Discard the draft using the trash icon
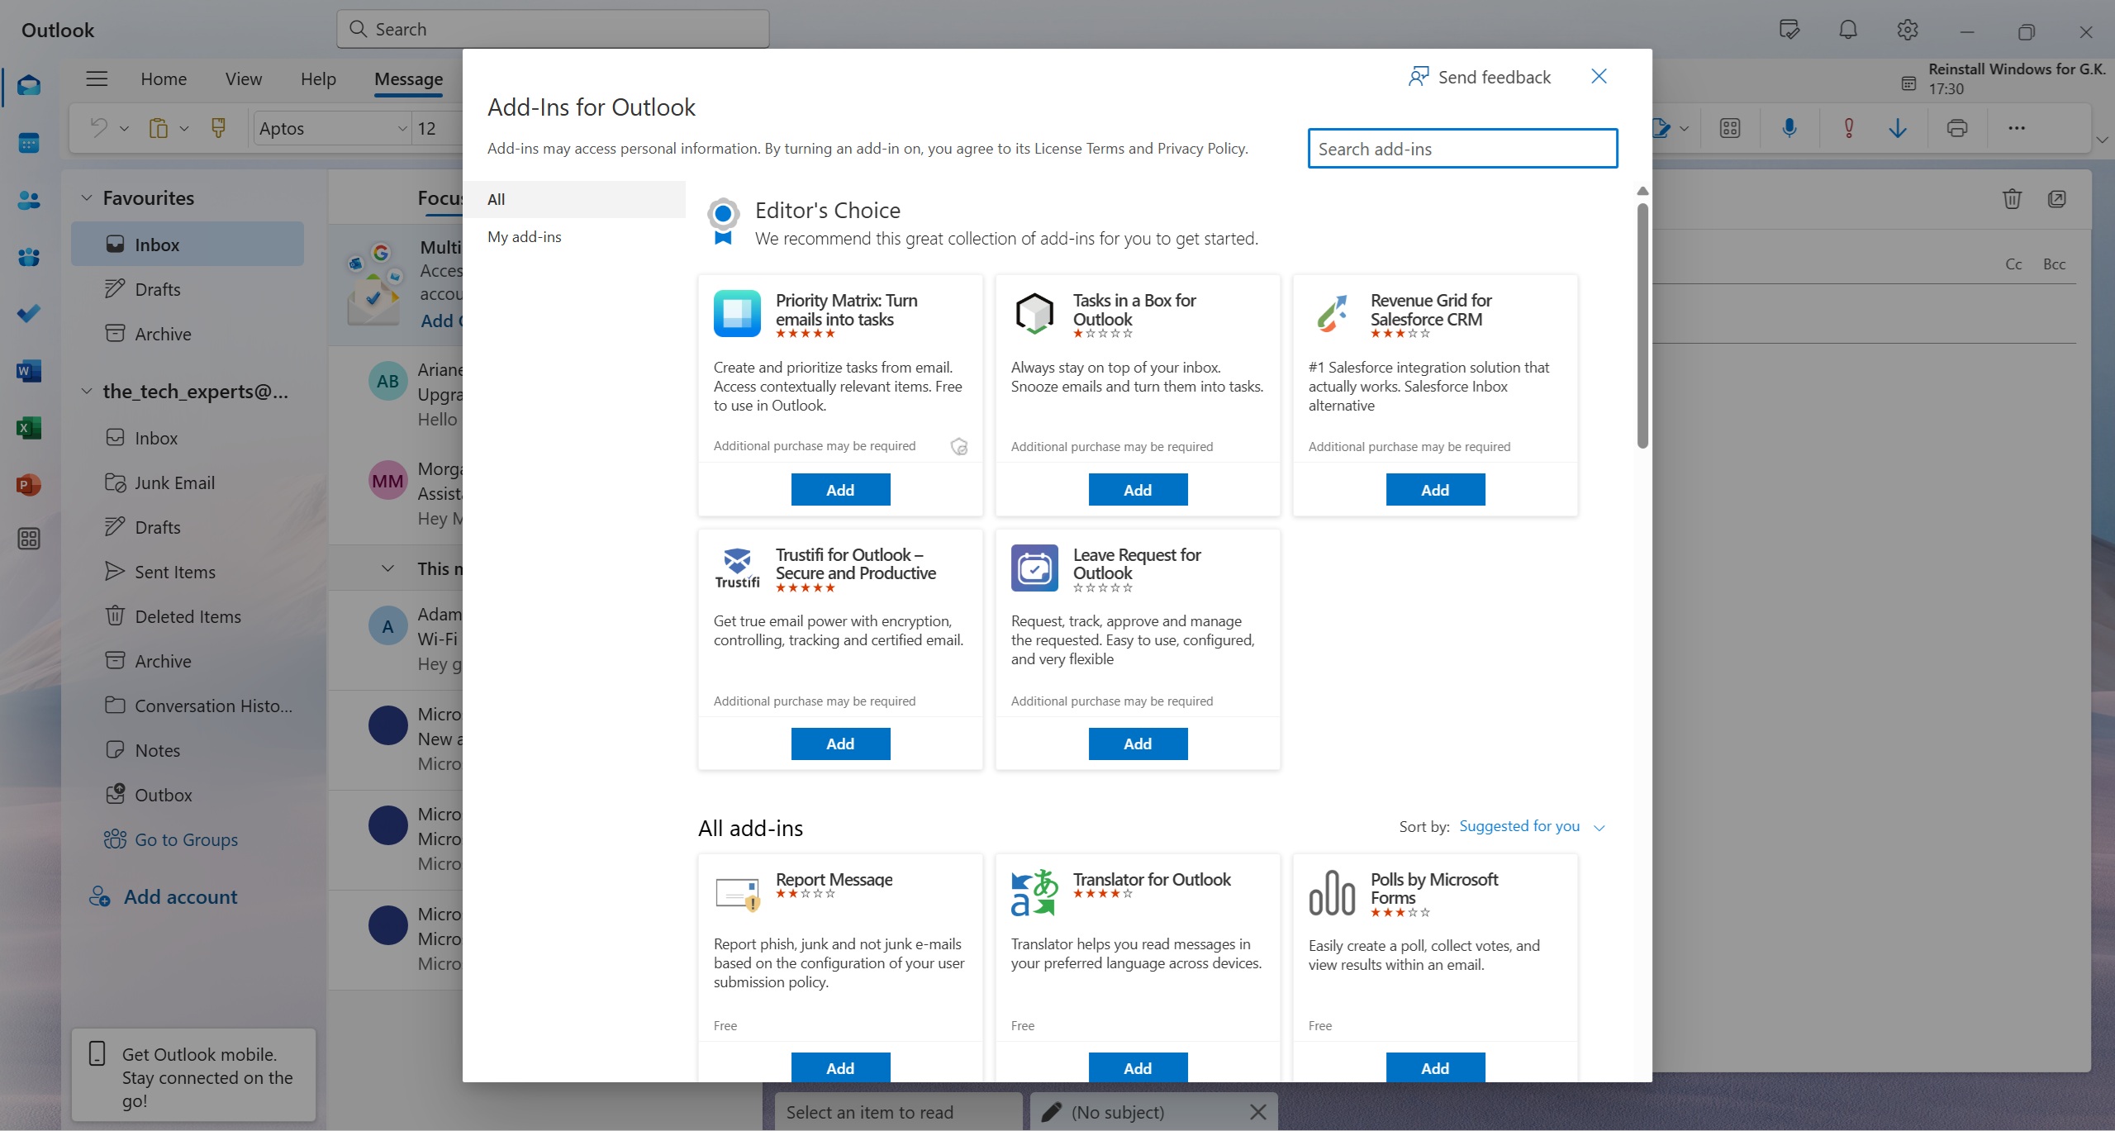 coord(2011,199)
